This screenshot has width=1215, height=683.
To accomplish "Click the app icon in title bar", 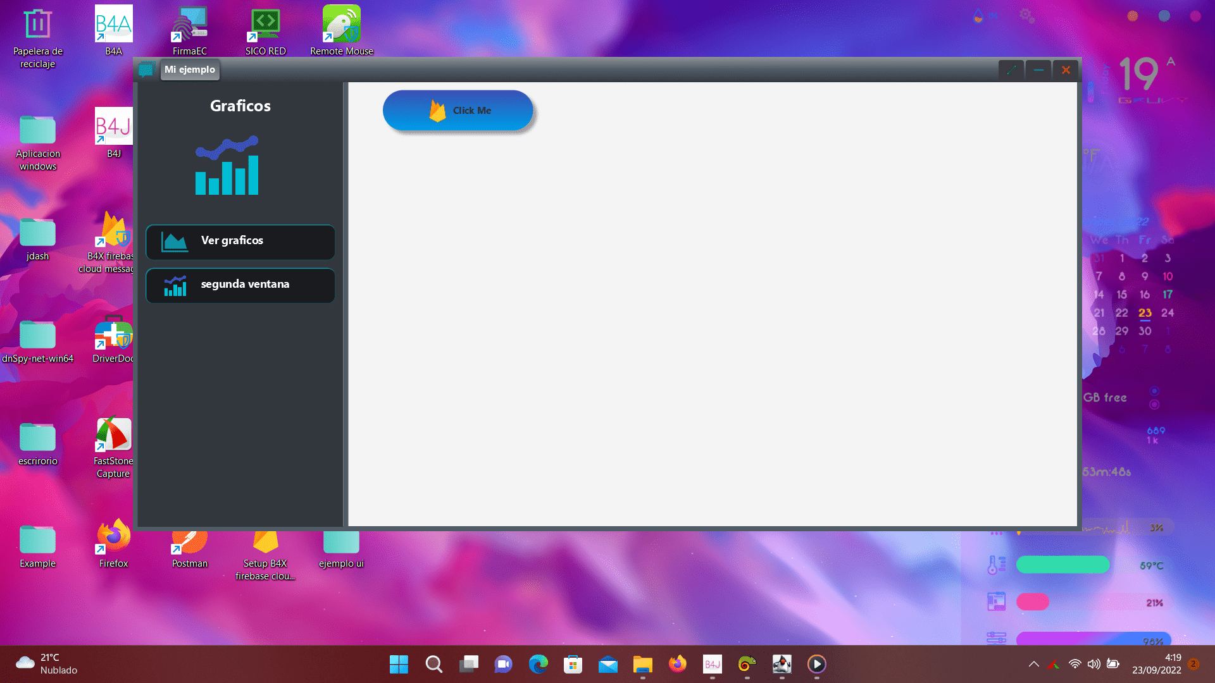I will (x=146, y=70).
